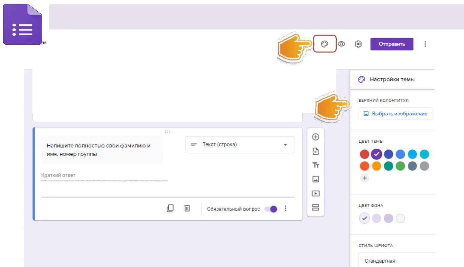Duplicate the question with copy icon

pos(170,209)
